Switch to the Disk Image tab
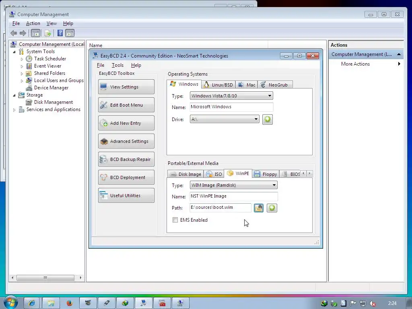This screenshot has width=412, height=309. [185, 174]
